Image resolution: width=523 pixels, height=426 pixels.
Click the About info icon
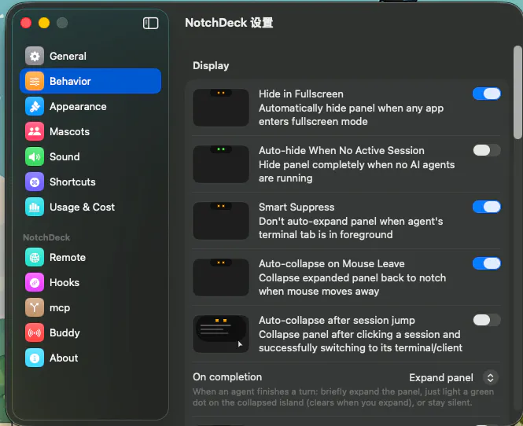tap(35, 358)
